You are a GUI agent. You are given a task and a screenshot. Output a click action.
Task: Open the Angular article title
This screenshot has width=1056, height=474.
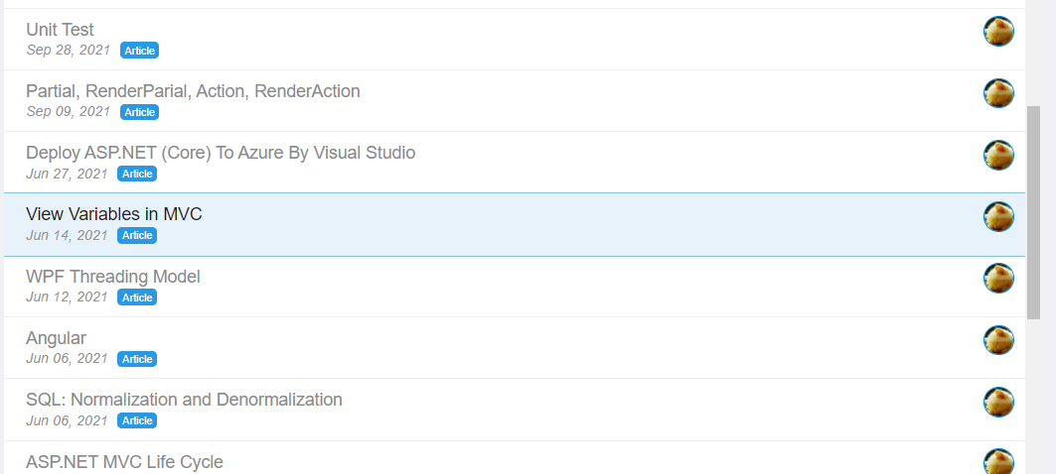pyautogui.click(x=56, y=338)
